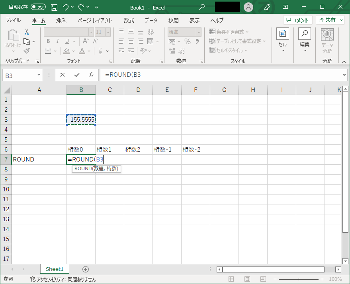
Task: Click the Undo arrow icon
Action: (66, 7)
